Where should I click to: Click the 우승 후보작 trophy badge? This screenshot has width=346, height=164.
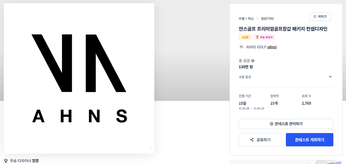[264, 37]
